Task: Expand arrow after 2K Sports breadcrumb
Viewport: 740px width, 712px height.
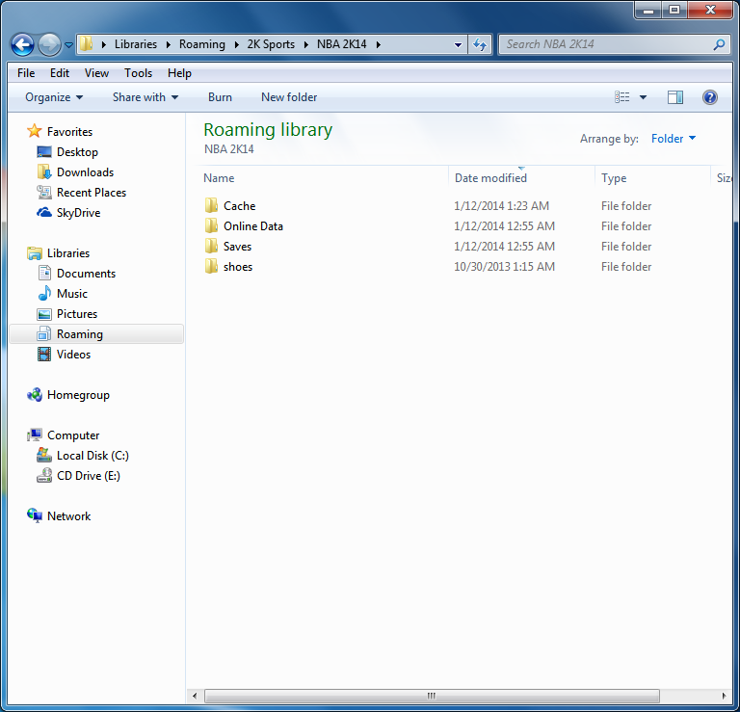Action: point(306,45)
